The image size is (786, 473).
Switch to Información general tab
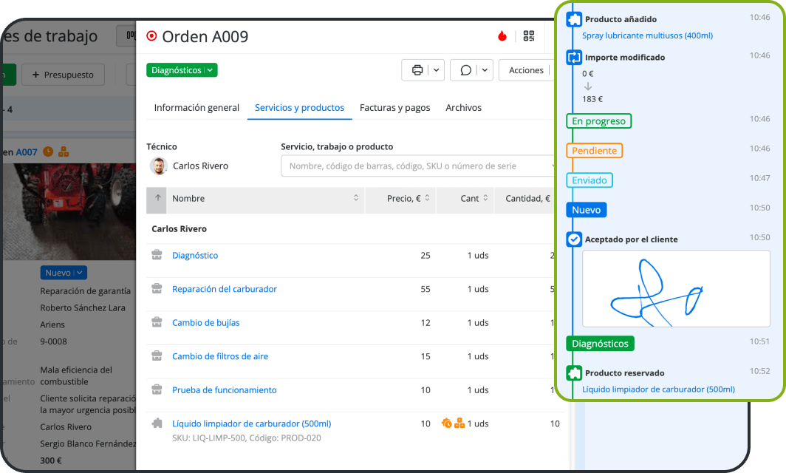click(x=196, y=107)
